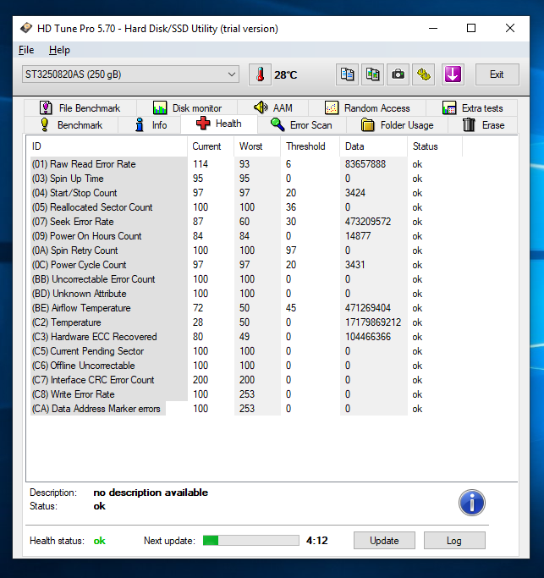
Task: Click the Status column header
Action: click(435, 146)
